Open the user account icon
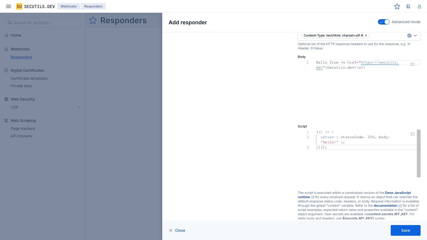 tap(419, 6)
